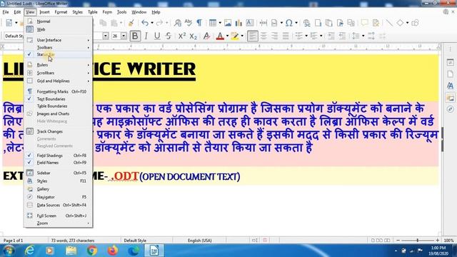The image size is (457, 257).
Task: Select Normal view mode
Action: coord(59,21)
